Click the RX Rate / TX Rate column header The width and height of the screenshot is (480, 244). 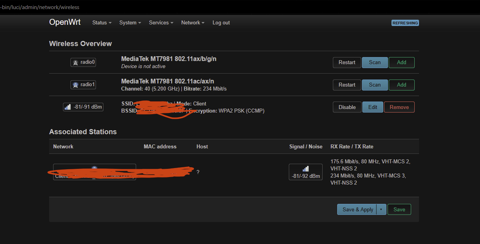click(x=352, y=146)
